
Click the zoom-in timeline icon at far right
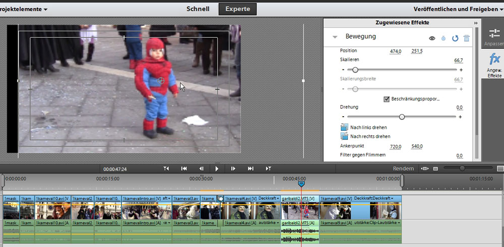(x=500, y=169)
